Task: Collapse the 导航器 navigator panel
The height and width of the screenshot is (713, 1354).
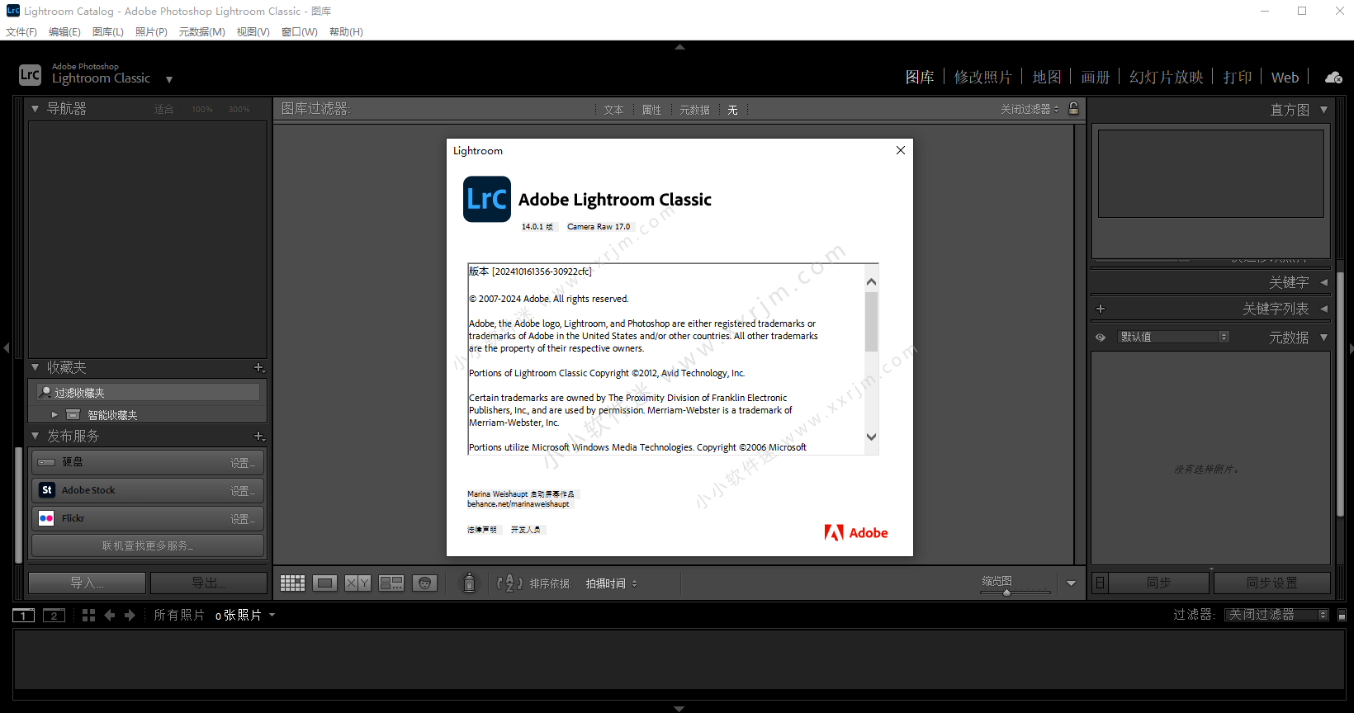Action: point(36,109)
